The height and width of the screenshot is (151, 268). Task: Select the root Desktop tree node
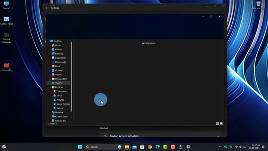[x=56, y=41]
